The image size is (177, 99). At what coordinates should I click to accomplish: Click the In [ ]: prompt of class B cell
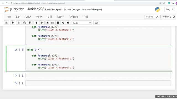[19, 50]
